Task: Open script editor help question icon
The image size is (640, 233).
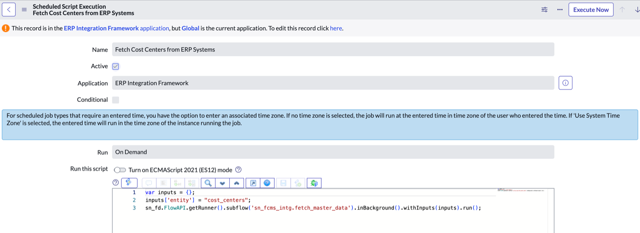Action: (116, 183)
